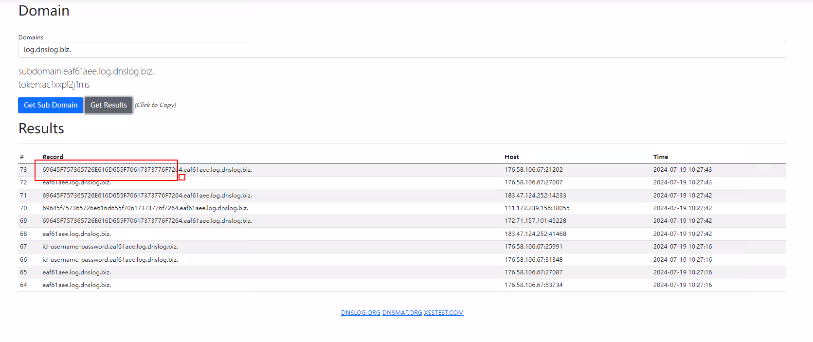Open the DNSLOG.ORG link
The height and width of the screenshot is (342, 813).
(x=361, y=313)
